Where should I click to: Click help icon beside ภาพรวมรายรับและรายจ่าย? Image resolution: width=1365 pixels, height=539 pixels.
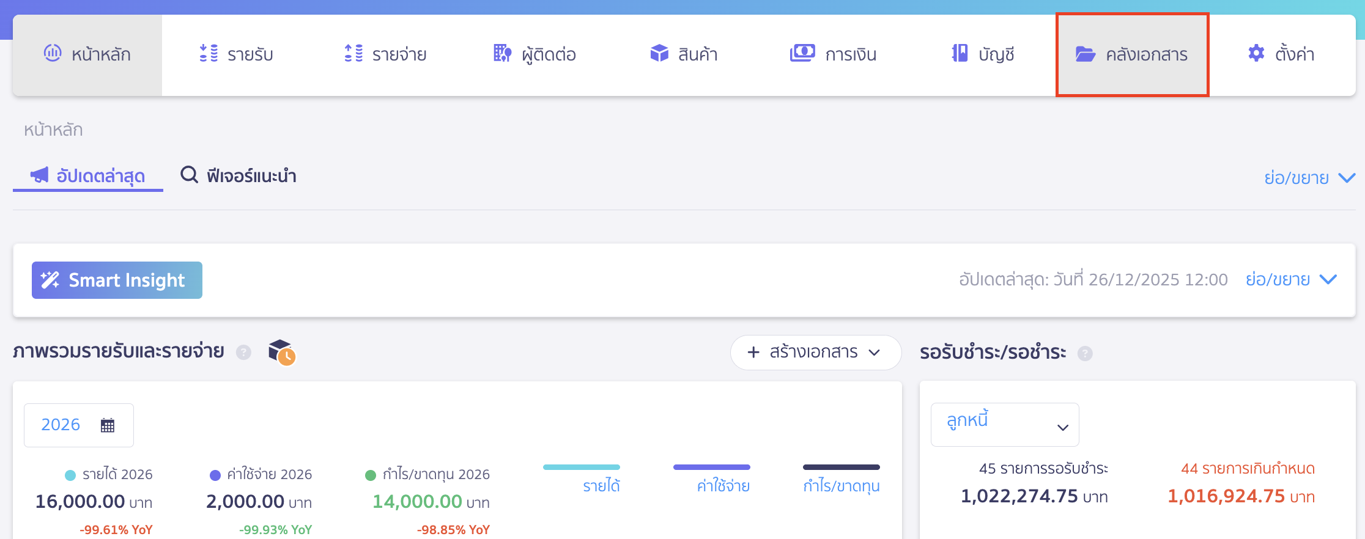[243, 353]
